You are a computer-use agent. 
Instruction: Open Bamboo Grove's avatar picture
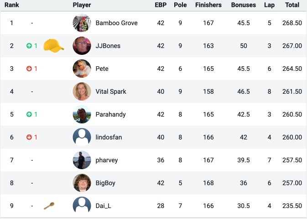click(82, 23)
